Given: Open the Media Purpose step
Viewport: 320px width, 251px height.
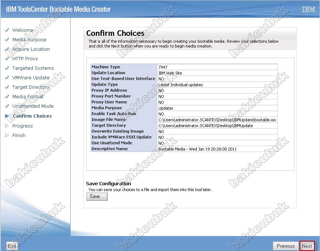Looking at the screenshot, I should (29, 39).
